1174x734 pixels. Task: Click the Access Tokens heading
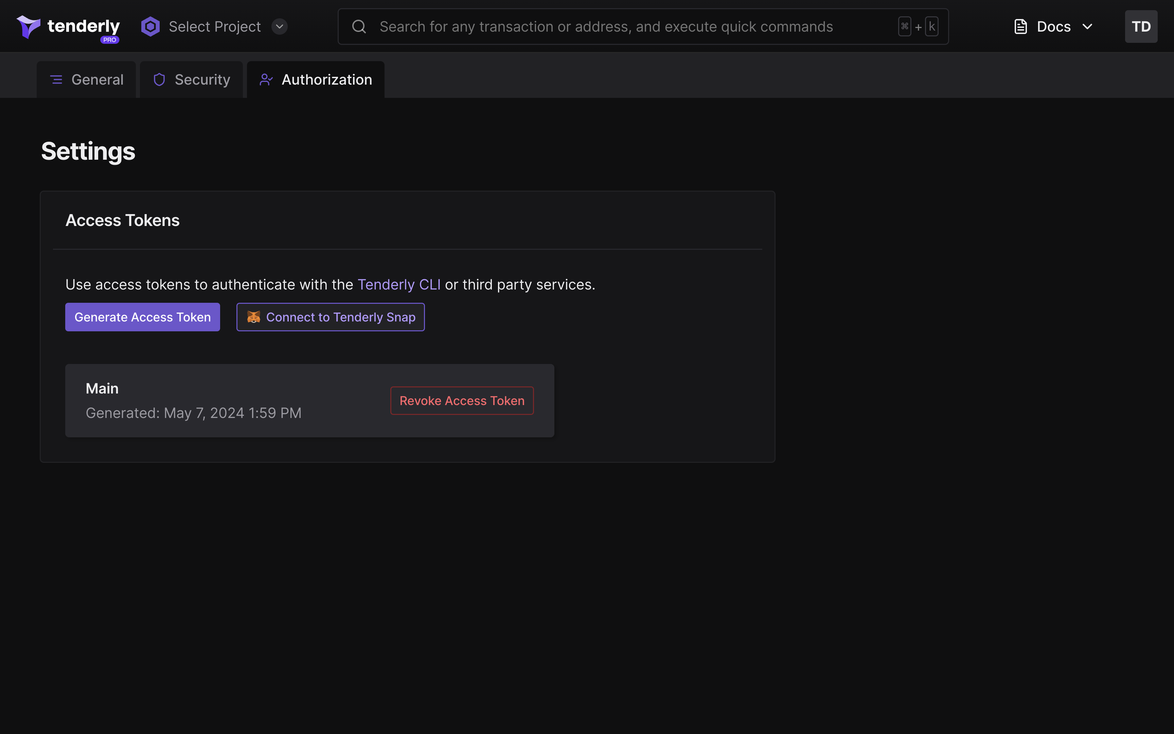(x=122, y=221)
